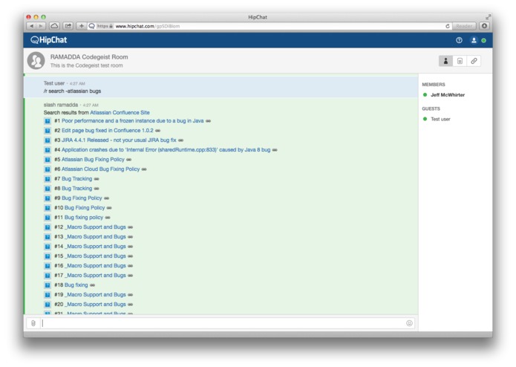Image resolution: width=516 pixels, height=367 pixels.
Task: Open result #6 Atlassian Cloud Bug Fixing Policy
Action: click(101, 169)
